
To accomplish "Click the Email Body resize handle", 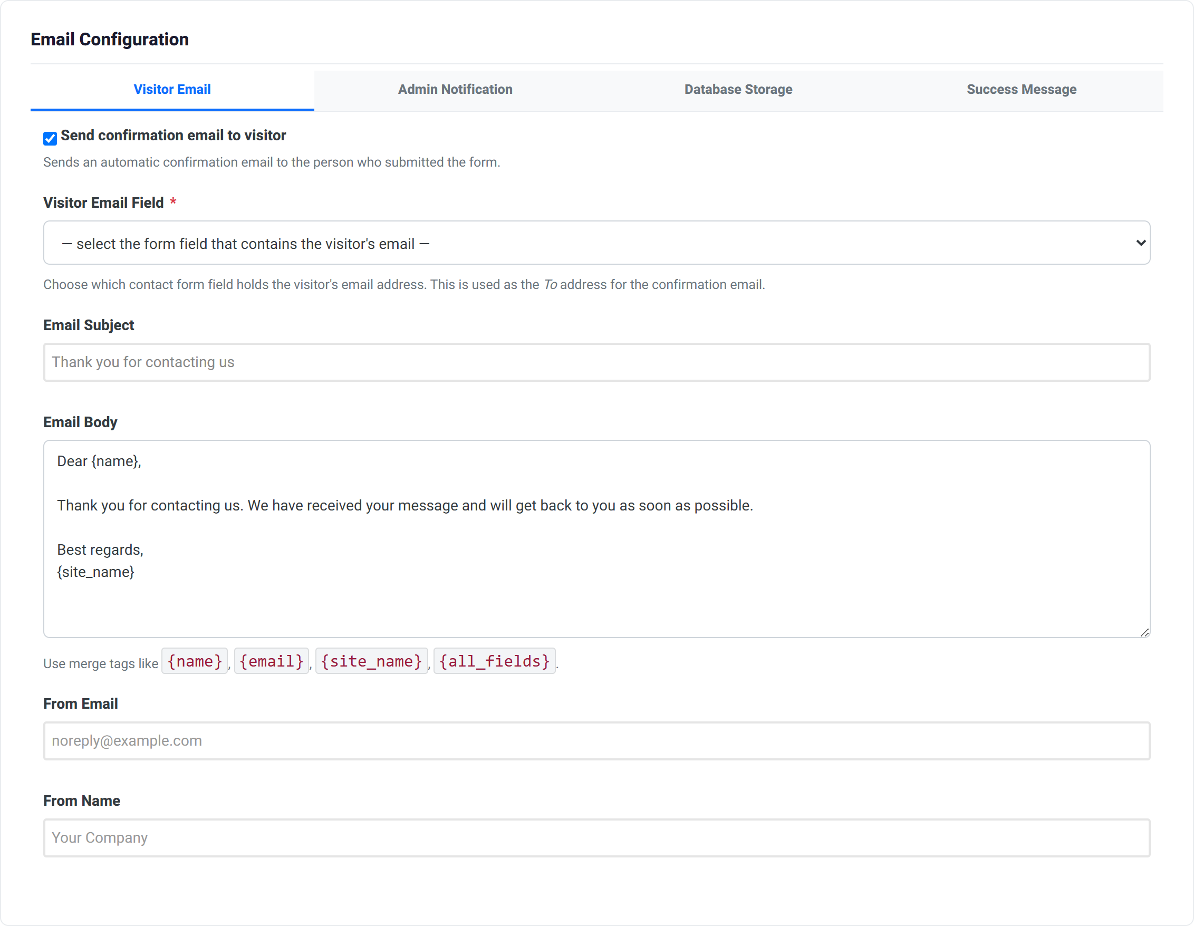I will click(x=1145, y=632).
